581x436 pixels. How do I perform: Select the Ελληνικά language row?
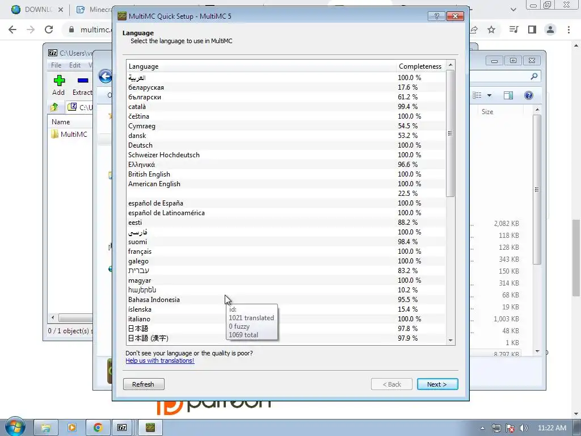(286, 164)
